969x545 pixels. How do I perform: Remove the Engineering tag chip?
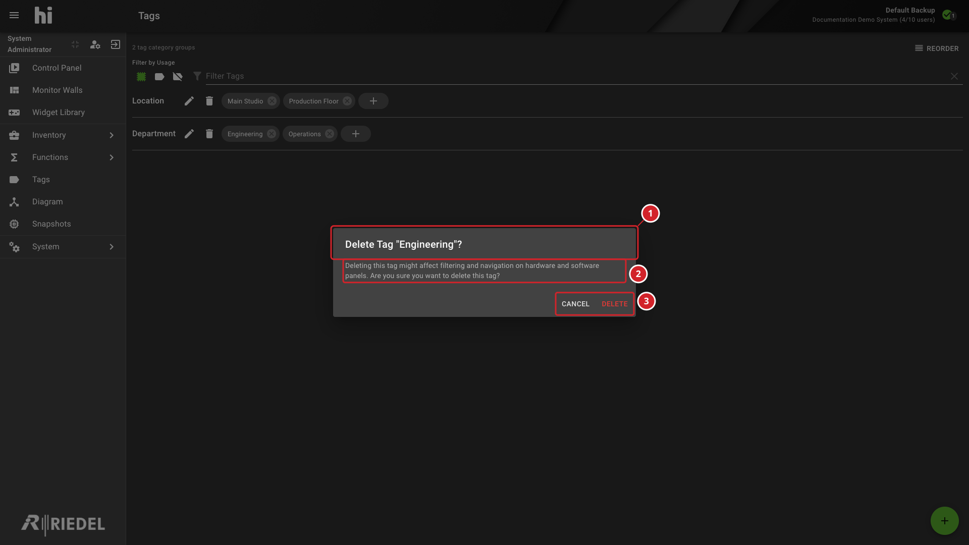(272, 134)
